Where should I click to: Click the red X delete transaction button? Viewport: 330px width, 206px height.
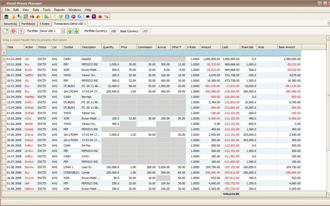pyautogui.click(x=14, y=31)
